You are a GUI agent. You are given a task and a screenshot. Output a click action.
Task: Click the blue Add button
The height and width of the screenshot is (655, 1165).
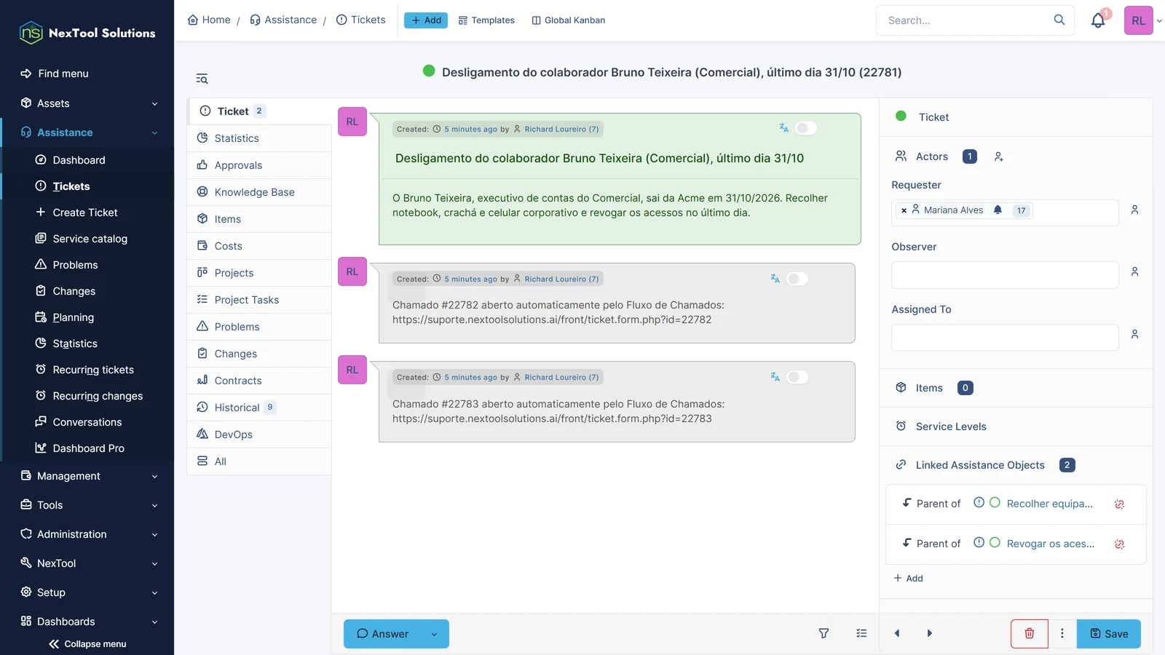(426, 20)
